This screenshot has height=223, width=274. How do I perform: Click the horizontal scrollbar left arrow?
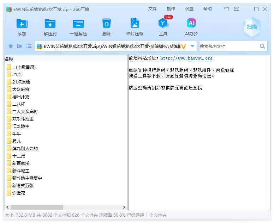pos(7,207)
